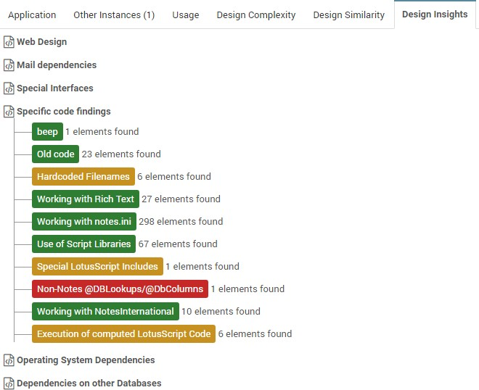Expand the Web Design section
Viewport: 479px width, 390px height.
coord(41,42)
